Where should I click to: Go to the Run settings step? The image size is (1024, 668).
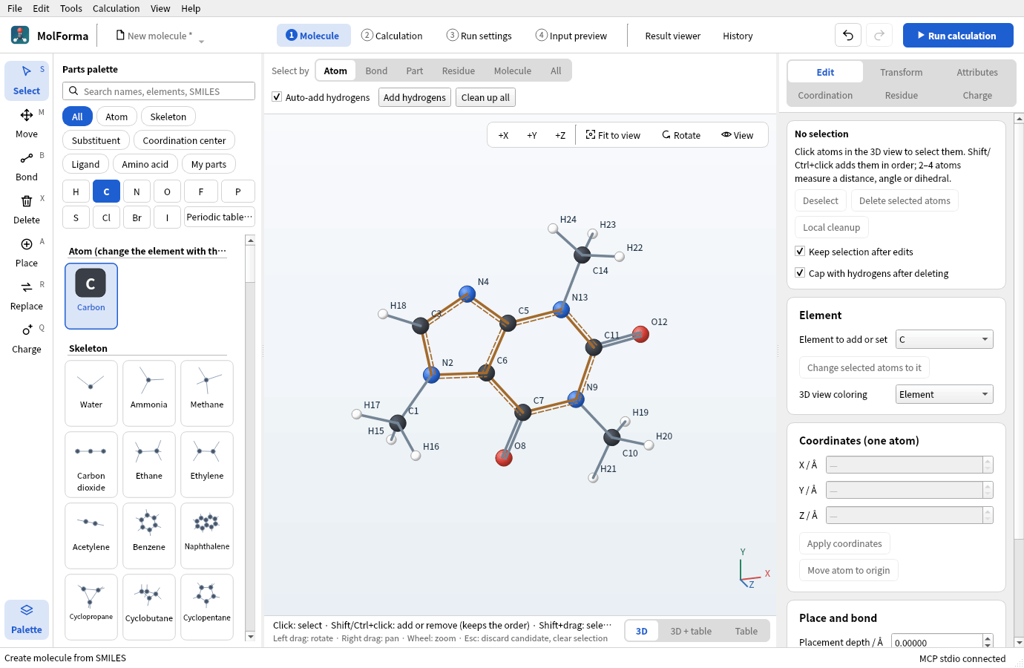(479, 36)
